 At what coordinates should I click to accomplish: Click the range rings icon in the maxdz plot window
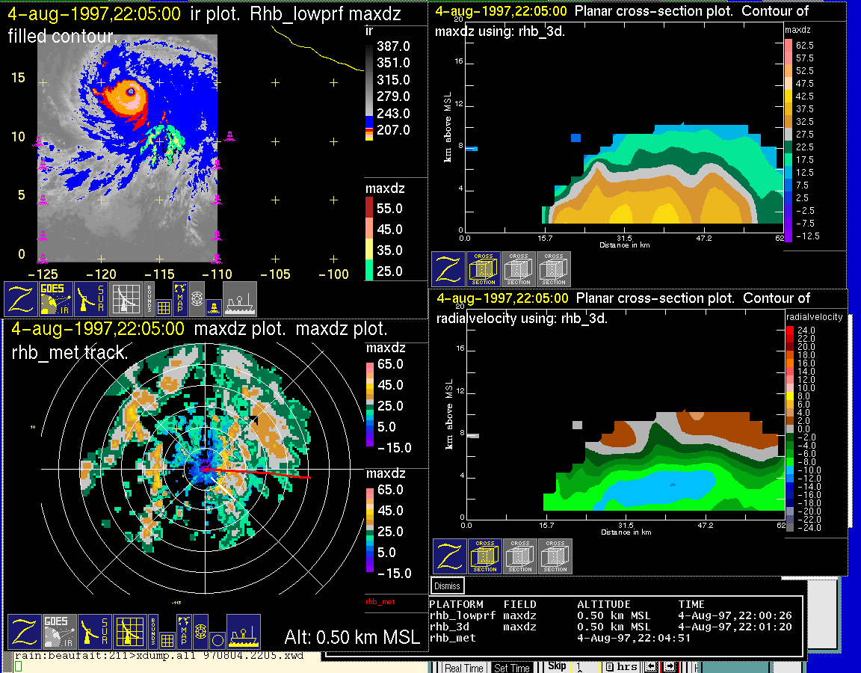200,632
